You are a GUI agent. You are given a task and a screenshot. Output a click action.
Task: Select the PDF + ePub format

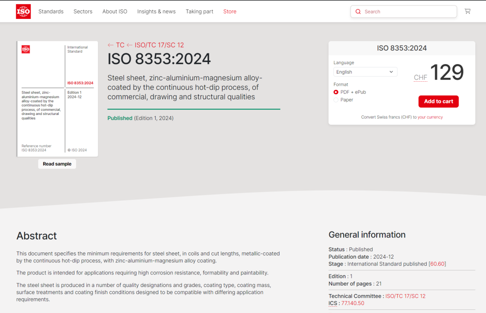click(336, 92)
